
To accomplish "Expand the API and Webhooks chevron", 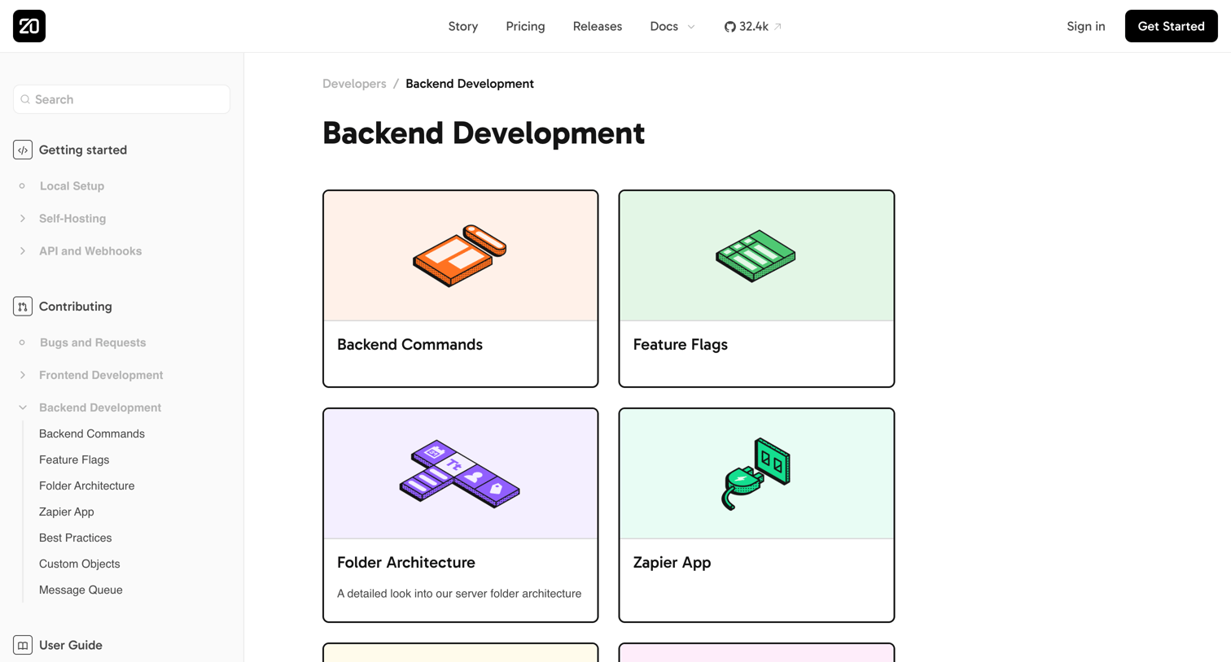I will click(23, 251).
